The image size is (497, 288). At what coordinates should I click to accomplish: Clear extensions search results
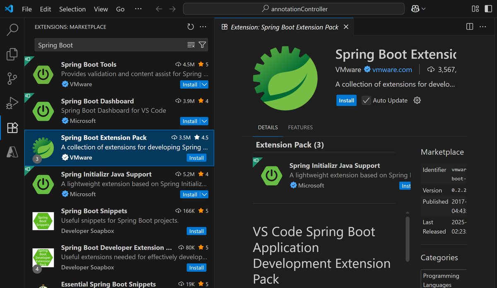[x=191, y=45]
